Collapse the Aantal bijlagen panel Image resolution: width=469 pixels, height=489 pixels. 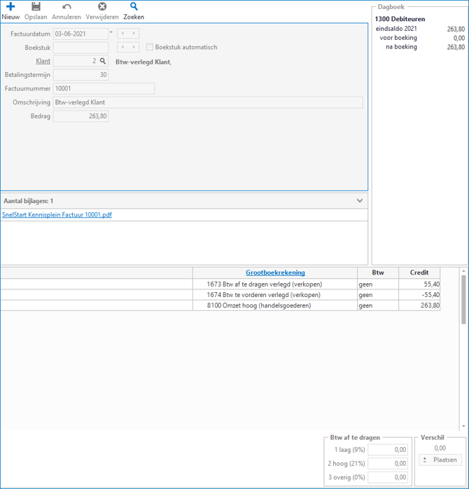tap(360, 201)
